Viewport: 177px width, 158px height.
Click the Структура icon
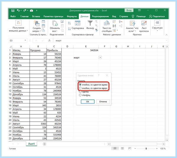(x=157, y=23)
